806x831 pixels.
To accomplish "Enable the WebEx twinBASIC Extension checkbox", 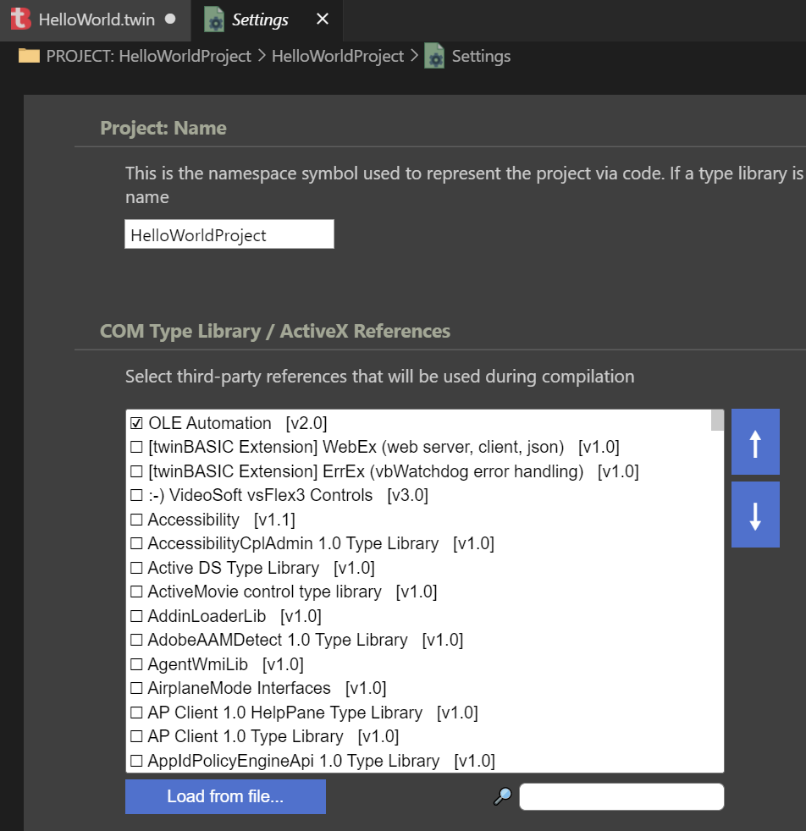I will coord(136,447).
